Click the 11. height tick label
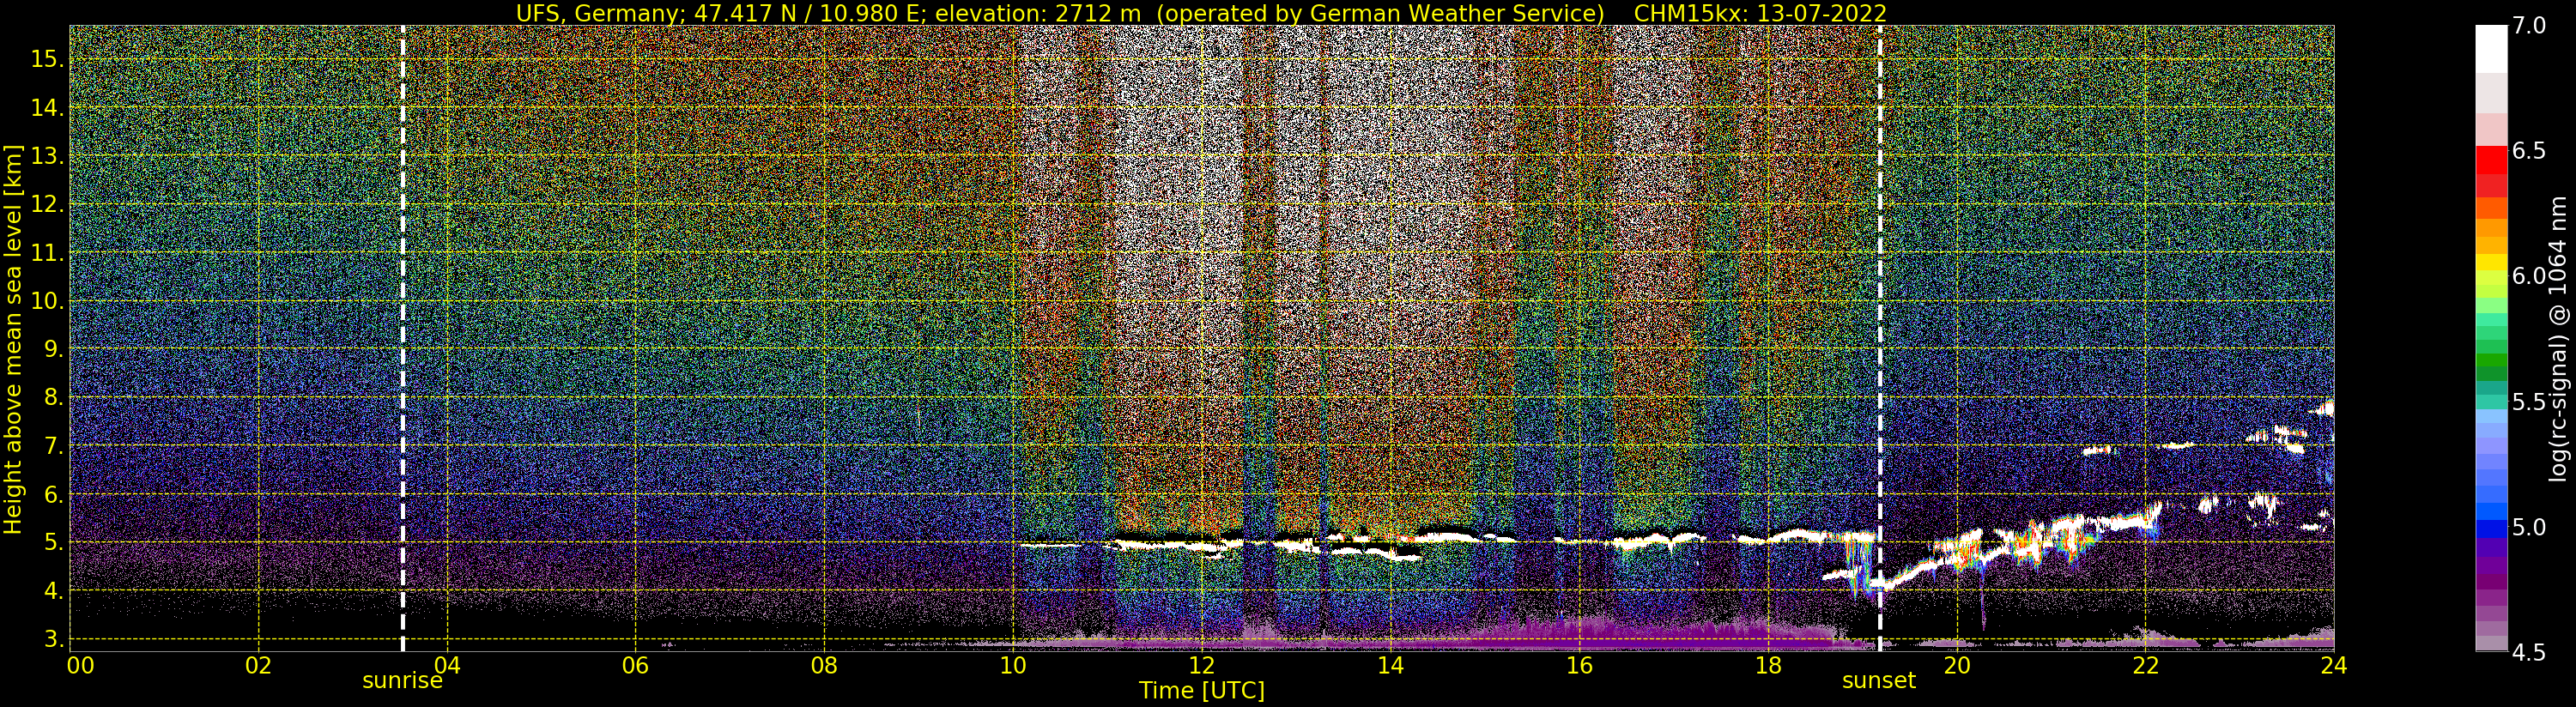 [x=46, y=253]
